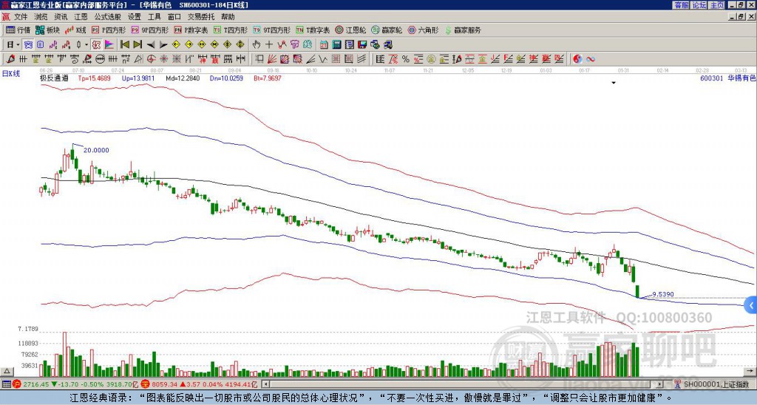
Task: Select the percent % retracement tool
Action: click(x=406, y=59)
